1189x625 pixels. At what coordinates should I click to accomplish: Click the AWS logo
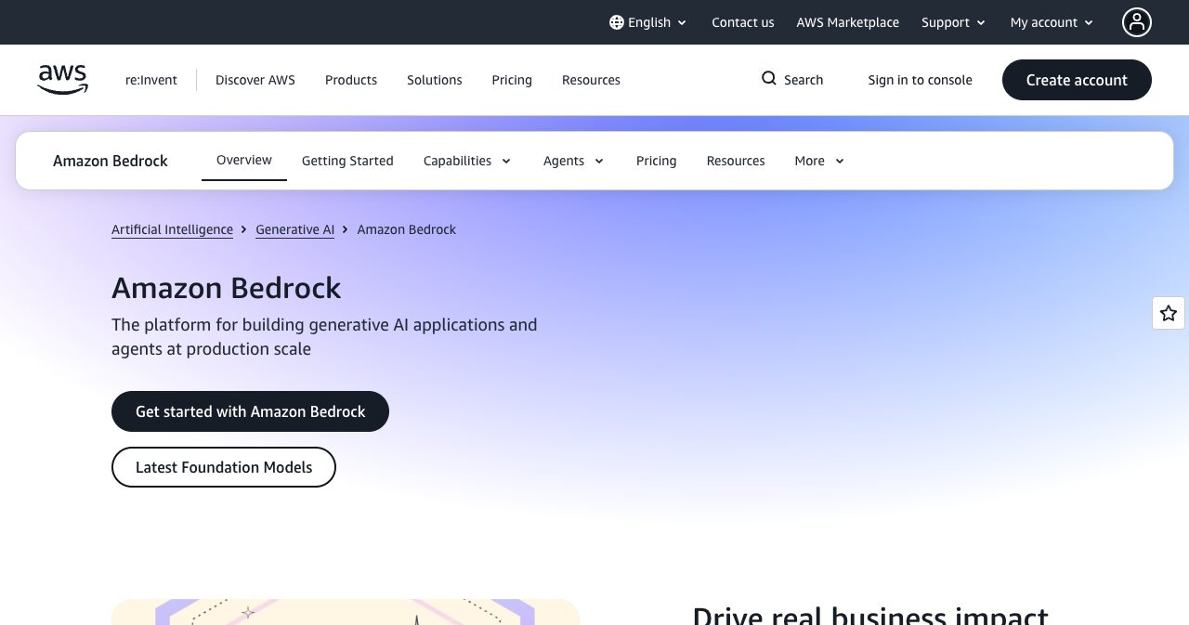(x=63, y=80)
